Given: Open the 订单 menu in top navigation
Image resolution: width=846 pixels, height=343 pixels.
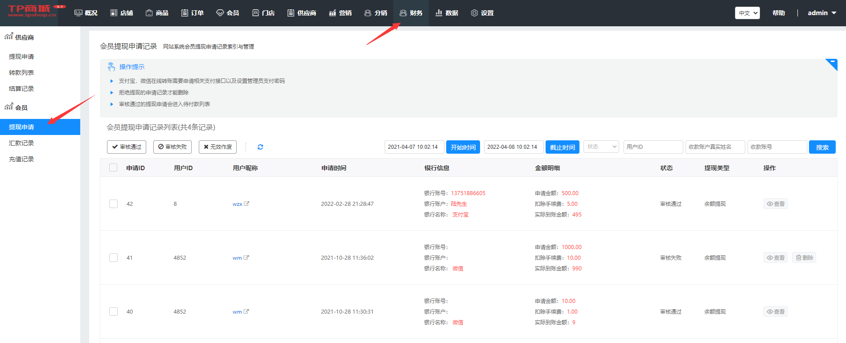Looking at the screenshot, I should (x=193, y=13).
